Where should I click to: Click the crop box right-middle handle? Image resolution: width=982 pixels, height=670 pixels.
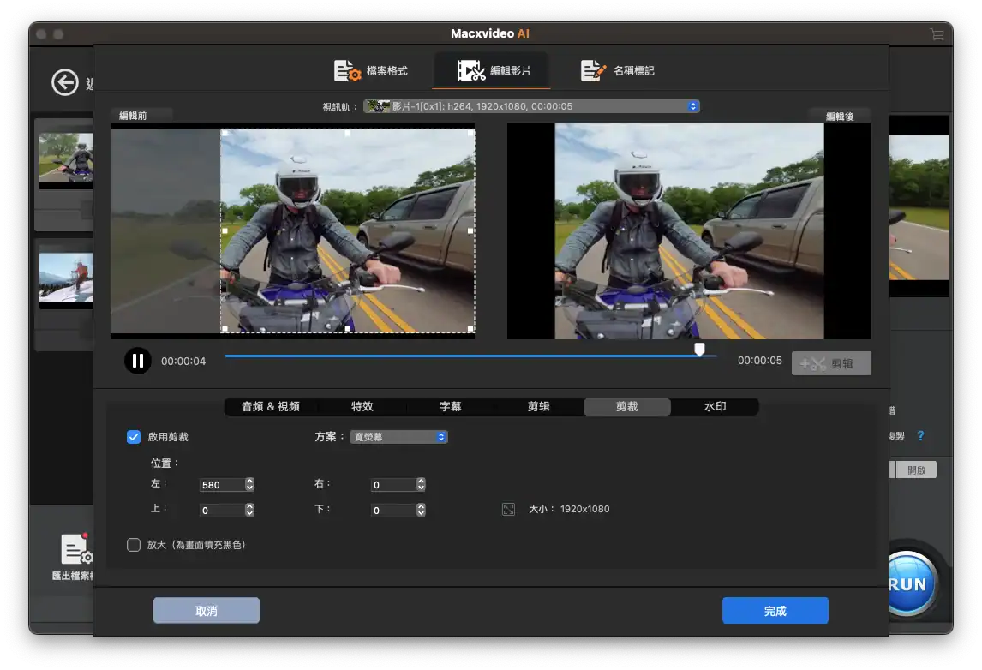click(x=470, y=231)
